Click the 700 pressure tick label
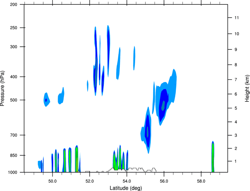Screen dimensions: 250x191 (14, 135)
